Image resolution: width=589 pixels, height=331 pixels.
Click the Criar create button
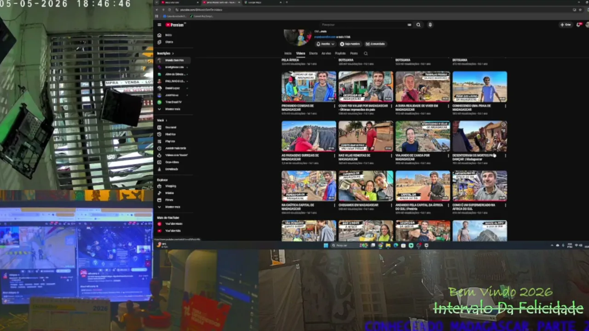(x=566, y=25)
